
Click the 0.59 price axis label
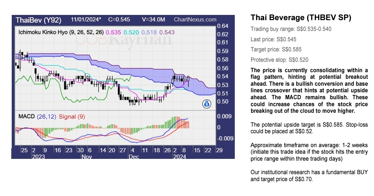tap(222, 51)
